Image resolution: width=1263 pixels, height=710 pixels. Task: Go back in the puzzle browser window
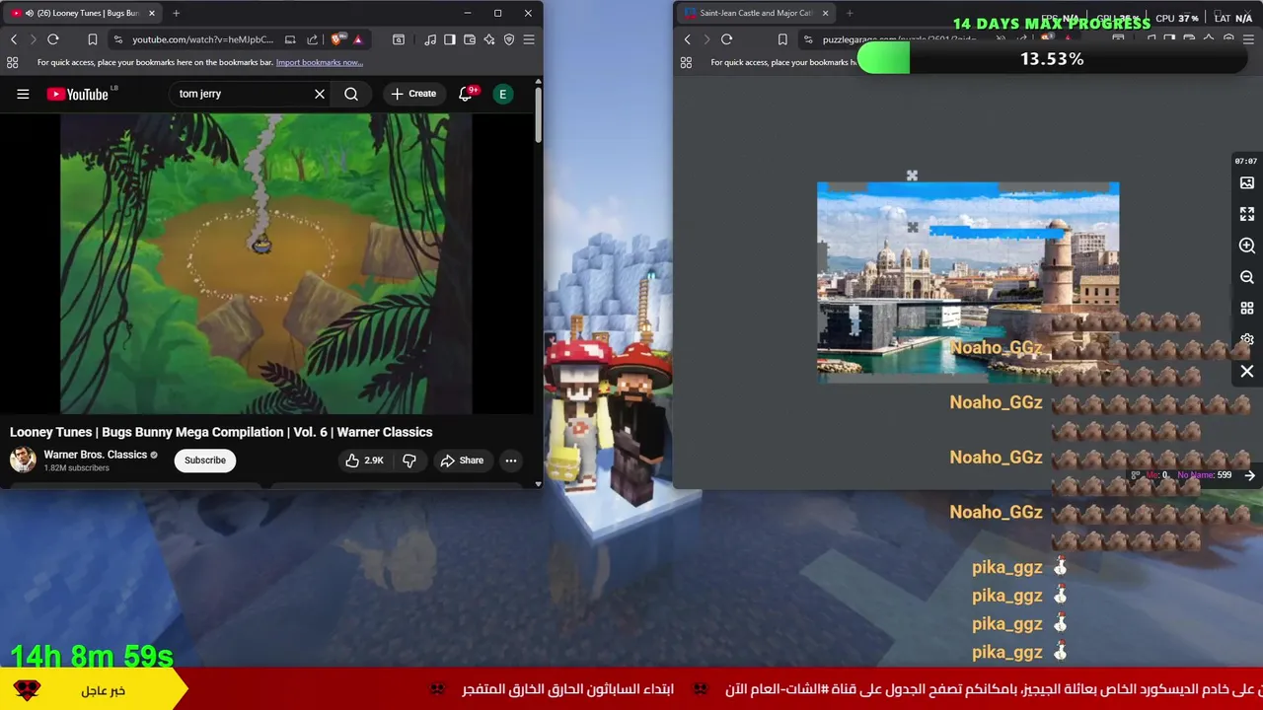coord(688,39)
